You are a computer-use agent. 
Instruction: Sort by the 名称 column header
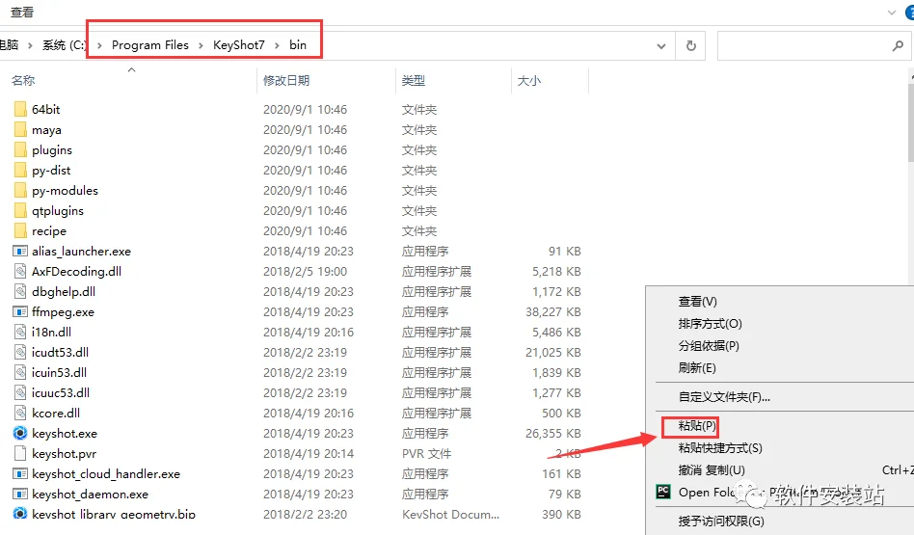click(x=23, y=80)
